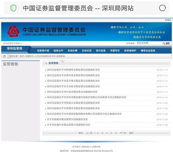This screenshot has width=173, height=152.
Task: Open the 证监局介绍 menu
Action: pos(43,51)
